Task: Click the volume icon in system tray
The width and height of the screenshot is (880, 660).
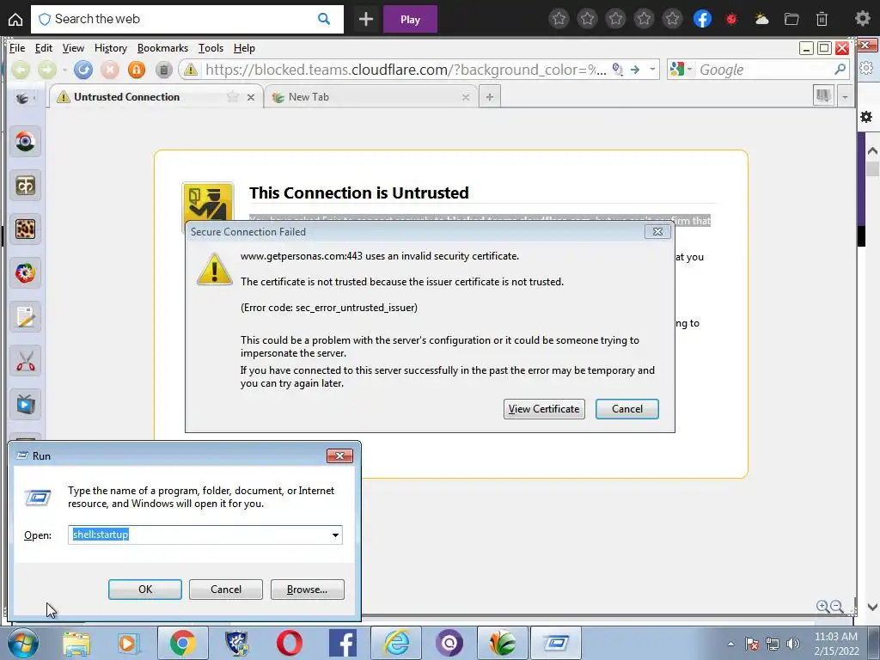Action: [793, 644]
